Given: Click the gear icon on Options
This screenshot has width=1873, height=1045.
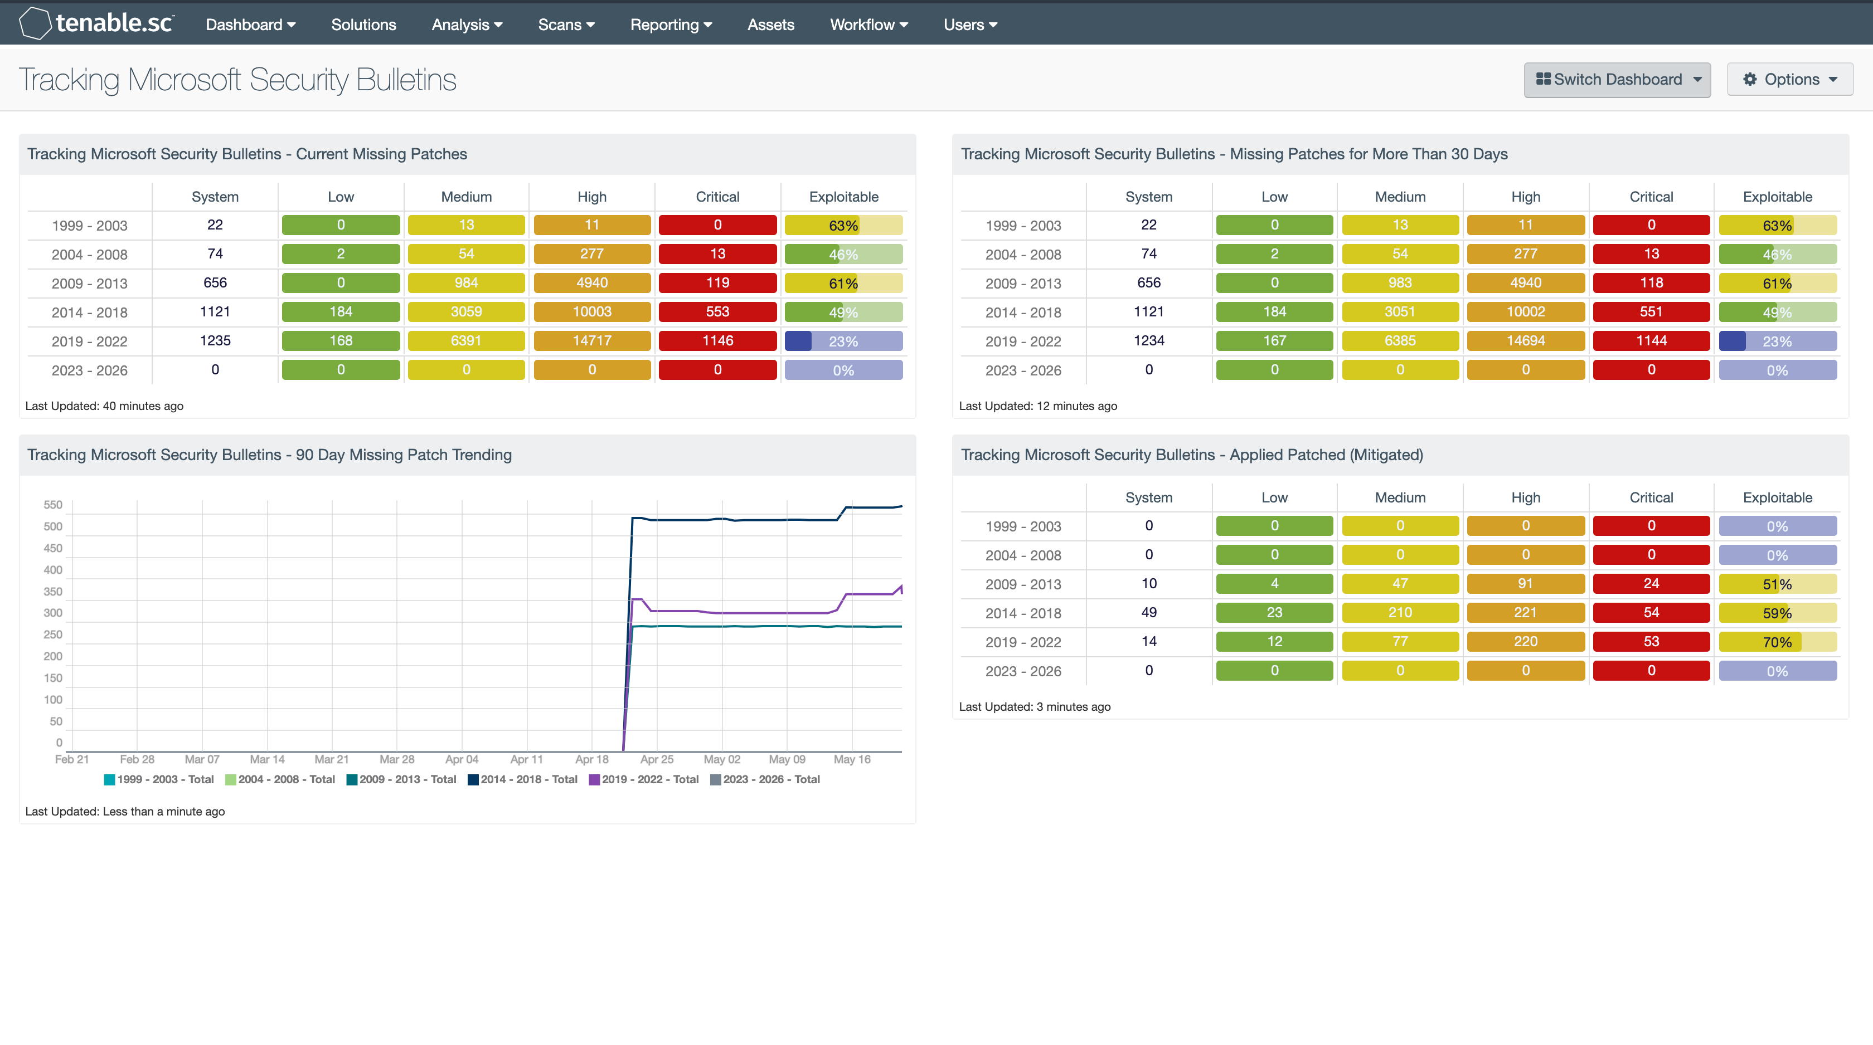Looking at the screenshot, I should [1750, 79].
